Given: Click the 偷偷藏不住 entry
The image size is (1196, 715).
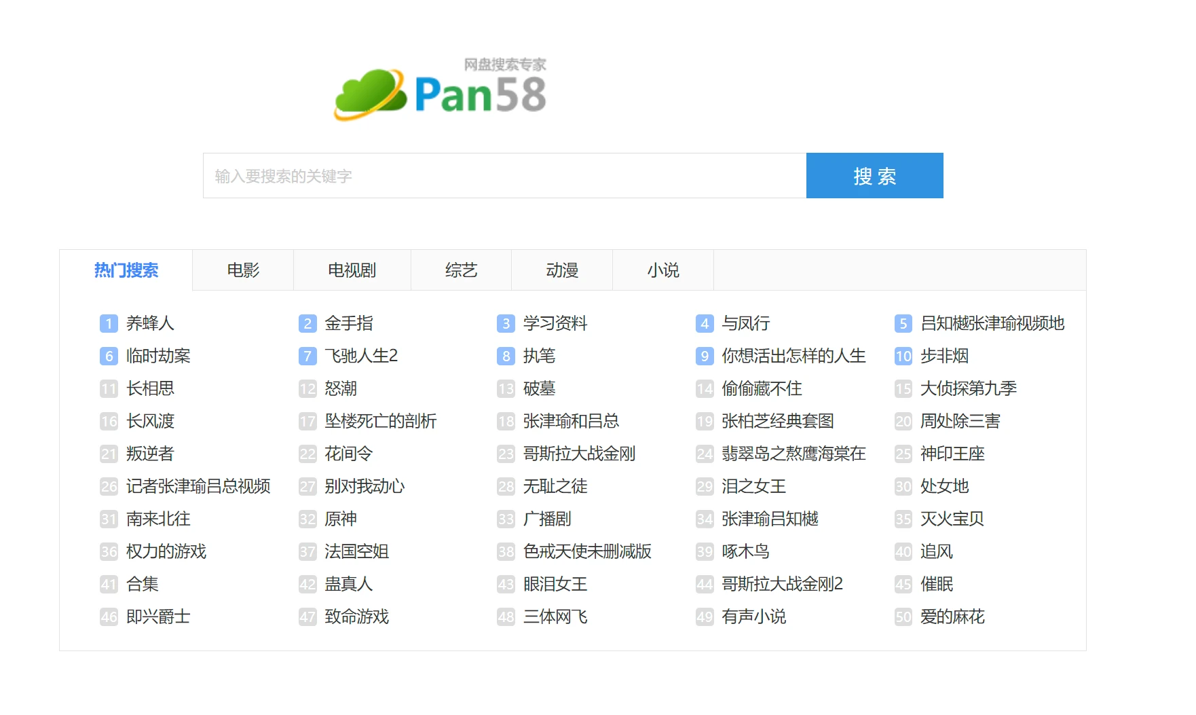Looking at the screenshot, I should pos(762,388).
